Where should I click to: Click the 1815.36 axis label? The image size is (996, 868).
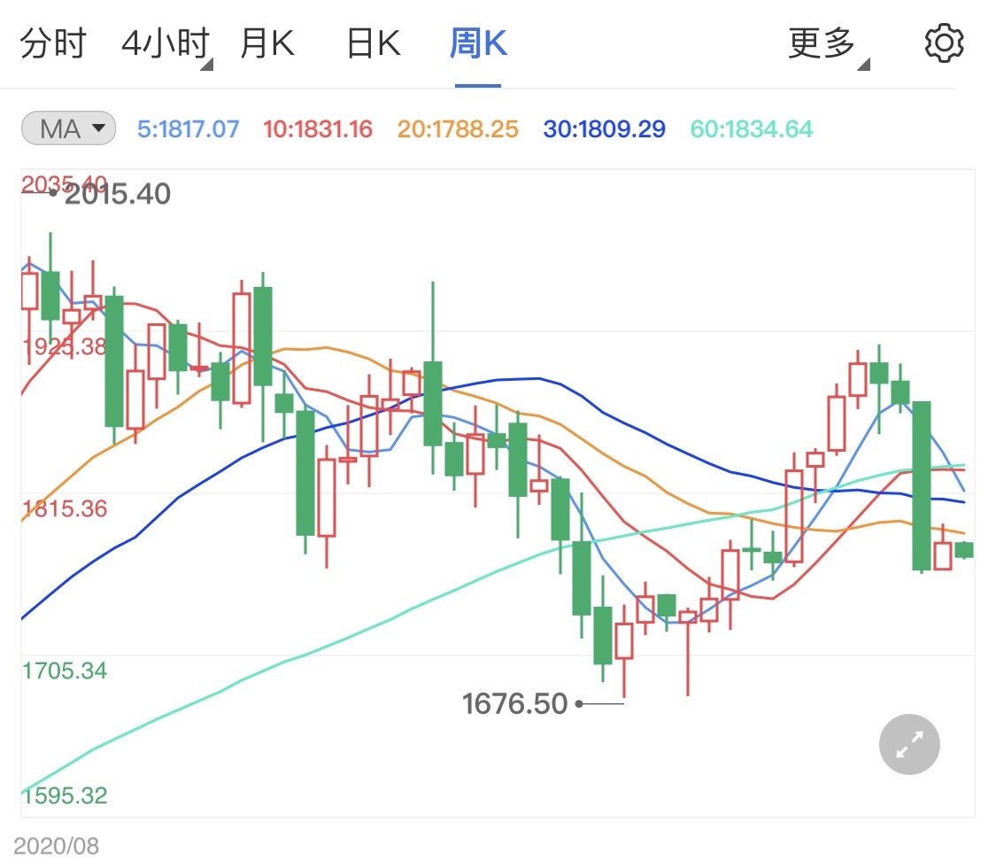(64, 508)
